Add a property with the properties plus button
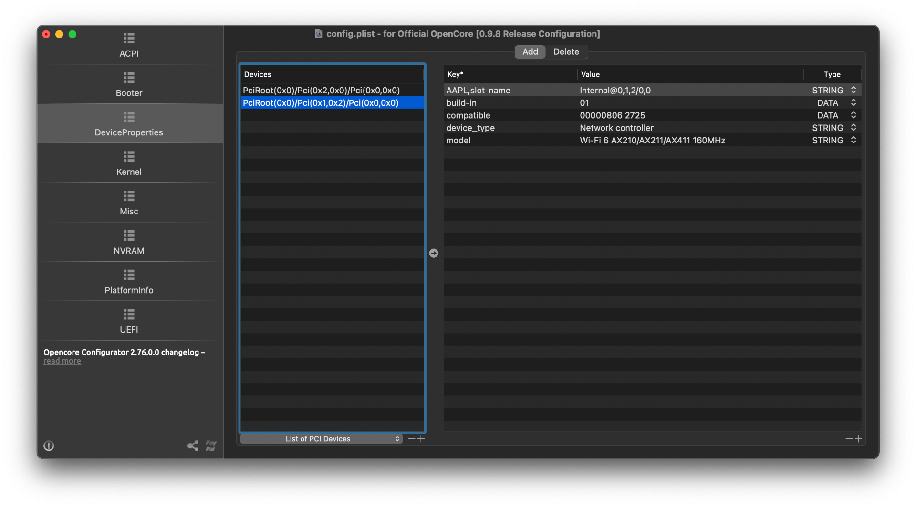This screenshot has width=916, height=507. pos(859,439)
